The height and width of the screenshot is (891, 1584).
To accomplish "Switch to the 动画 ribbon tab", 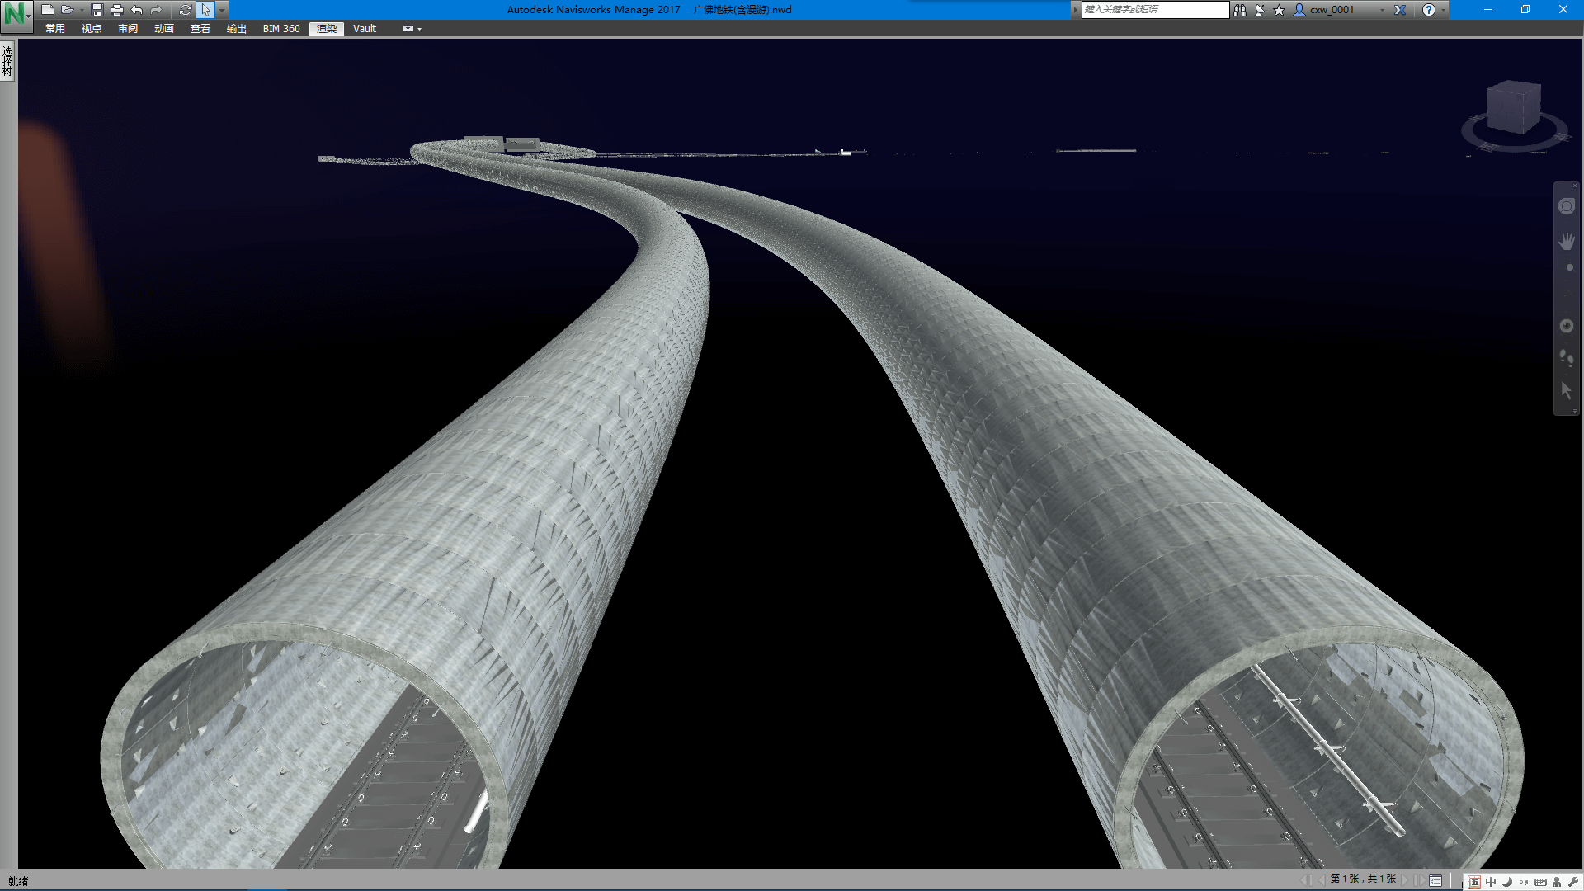I will pos(164,29).
